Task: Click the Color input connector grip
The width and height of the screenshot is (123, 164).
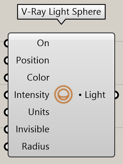Action: click(x=6, y=78)
